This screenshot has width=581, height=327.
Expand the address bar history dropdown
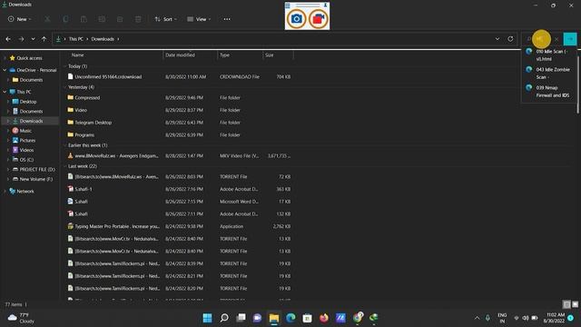point(497,39)
